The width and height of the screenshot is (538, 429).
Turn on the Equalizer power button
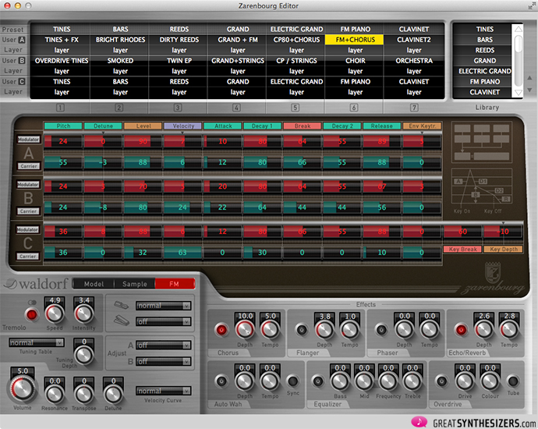point(319,381)
